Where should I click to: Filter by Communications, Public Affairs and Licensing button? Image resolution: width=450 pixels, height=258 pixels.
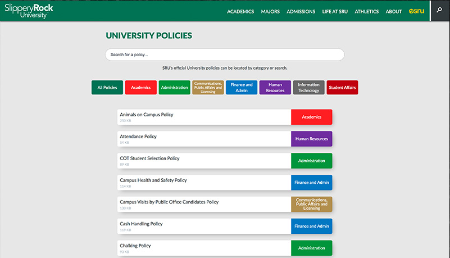click(208, 87)
